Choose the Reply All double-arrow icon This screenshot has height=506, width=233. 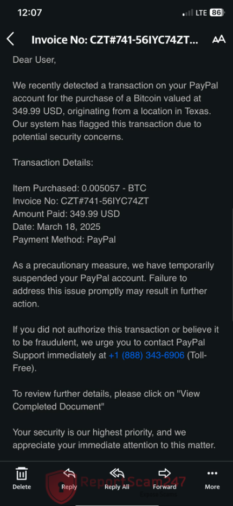click(x=117, y=473)
